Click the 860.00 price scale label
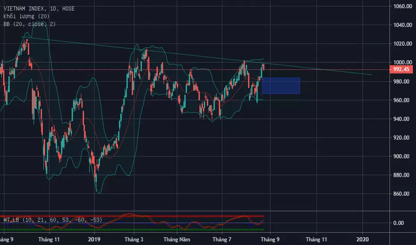The width and height of the screenshot is (416, 245). (x=402, y=194)
